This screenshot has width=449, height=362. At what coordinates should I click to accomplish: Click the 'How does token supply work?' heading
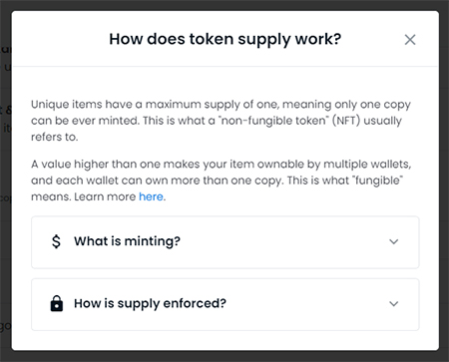(225, 39)
